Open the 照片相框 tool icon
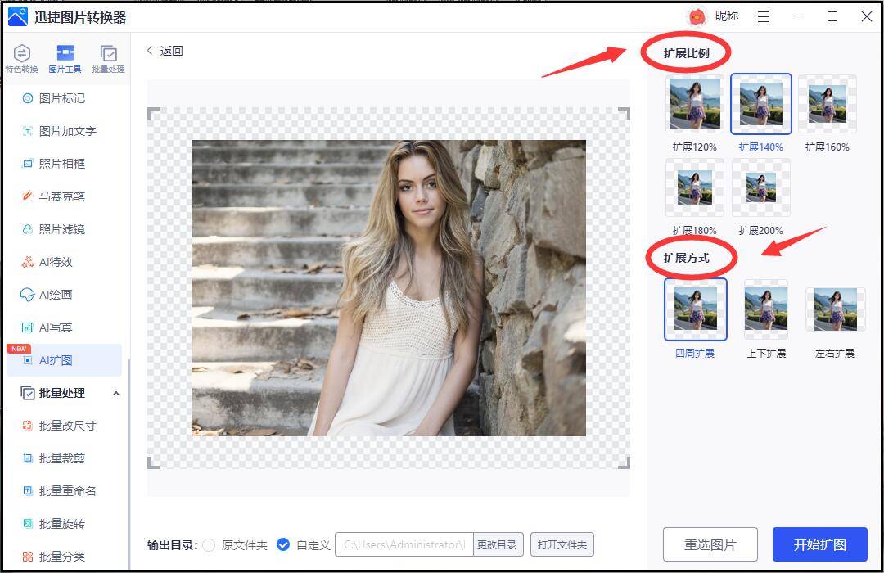The image size is (884, 573). [x=28, y=164]
